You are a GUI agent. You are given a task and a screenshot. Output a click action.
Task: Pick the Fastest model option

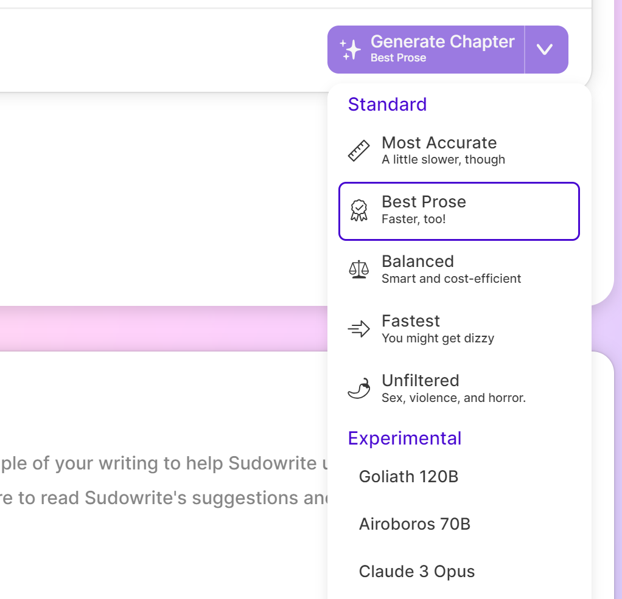(459, 330)
